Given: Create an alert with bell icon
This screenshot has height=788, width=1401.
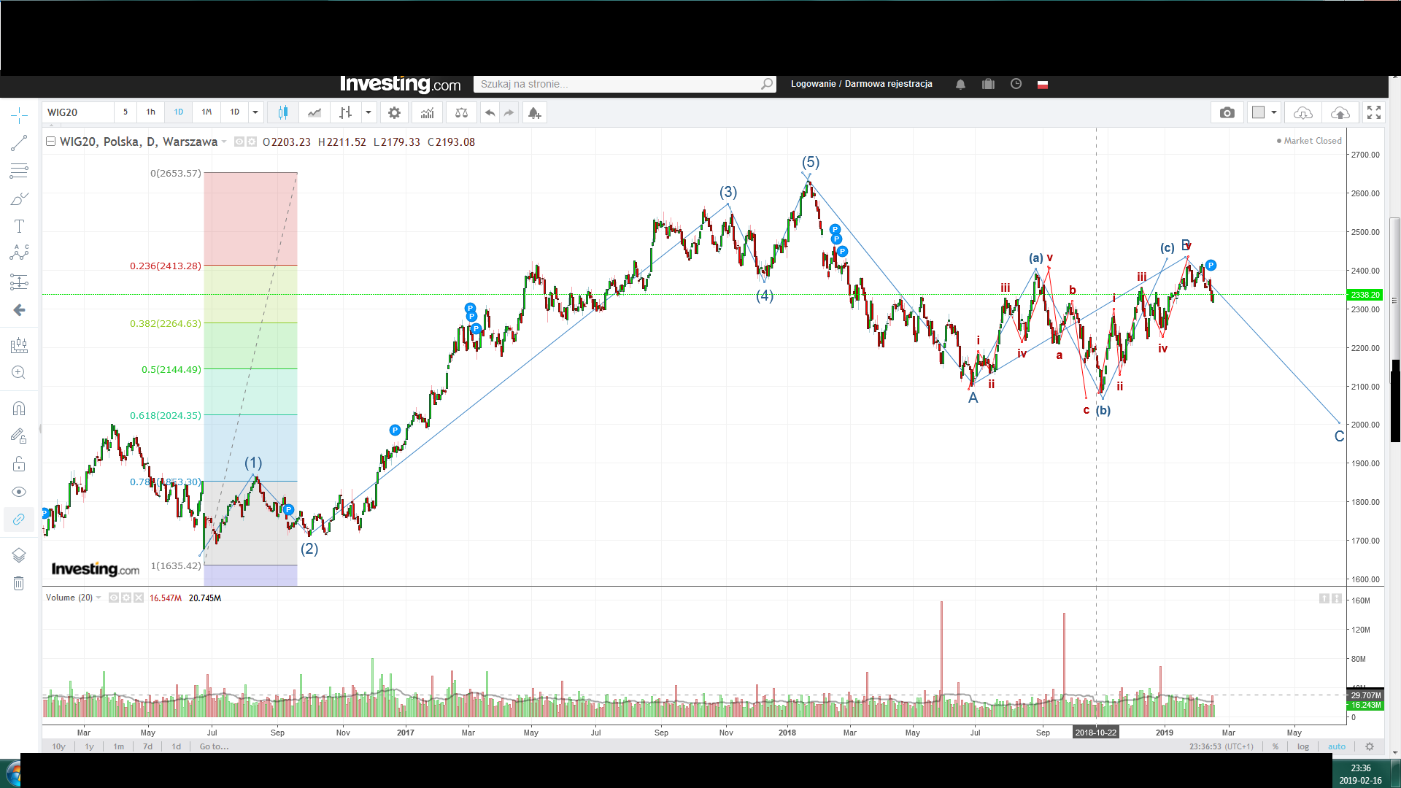Looking at the screenshot, I should click(x=534, y=112).
